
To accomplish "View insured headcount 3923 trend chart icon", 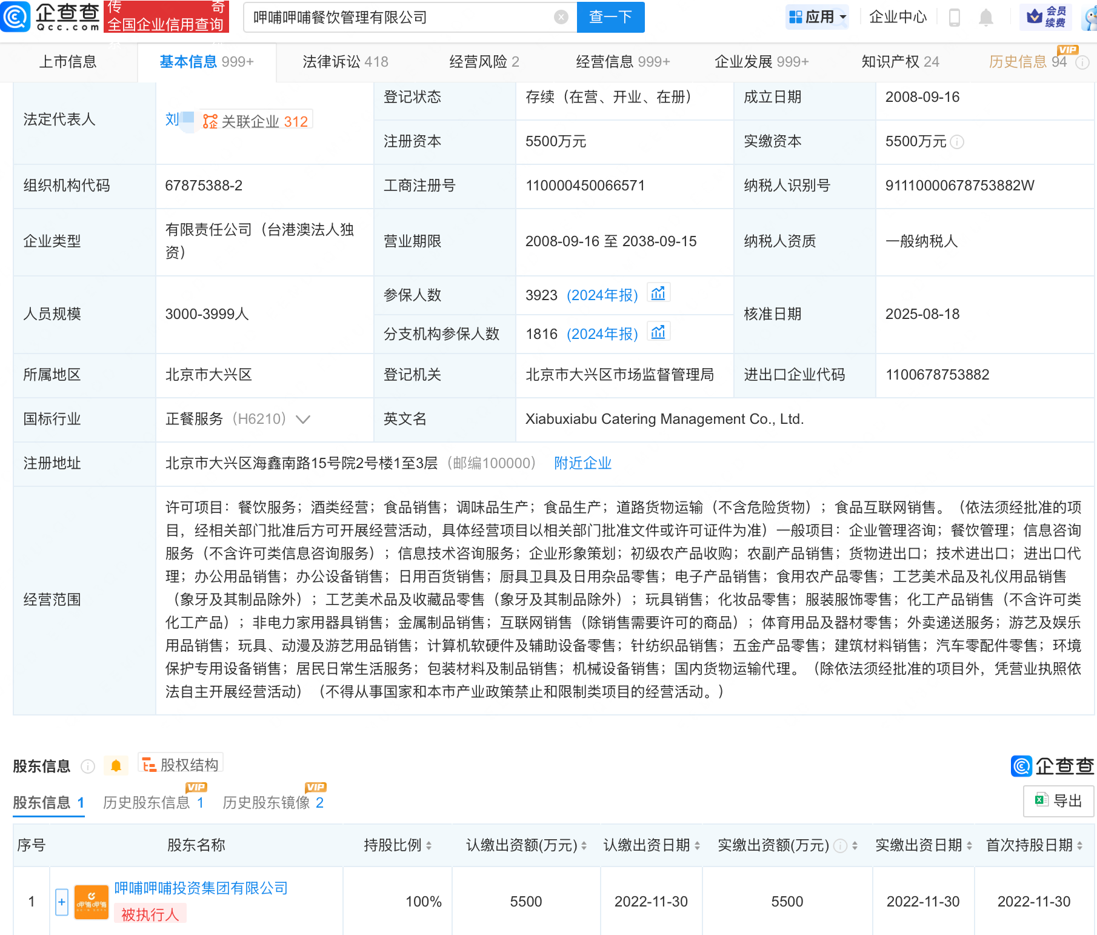I will (x=658, y=294).
